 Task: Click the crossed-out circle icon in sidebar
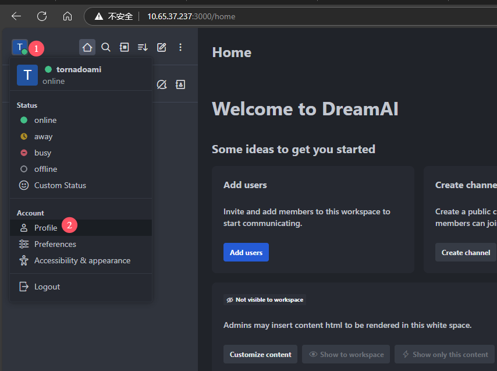tap(162, 84)
